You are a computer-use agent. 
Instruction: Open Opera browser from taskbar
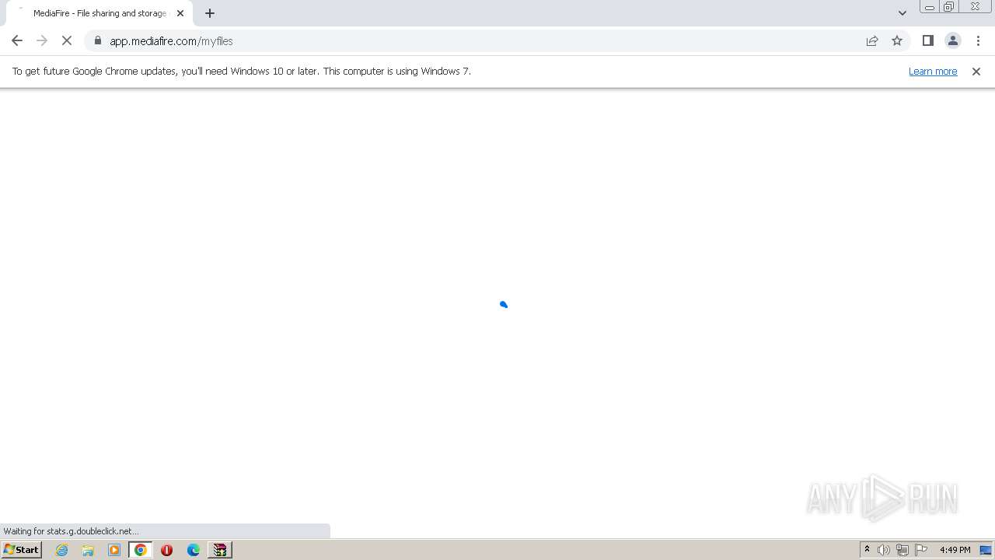[x=166, y=550]
